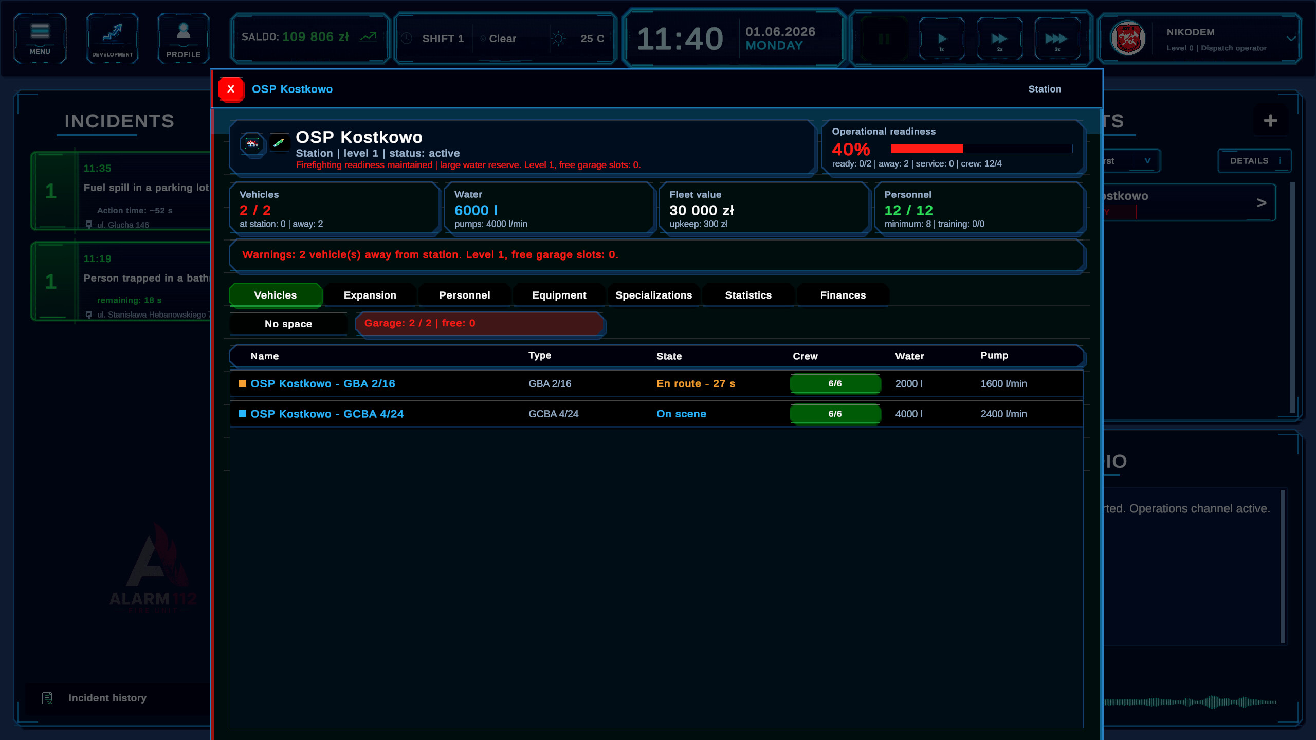Set game speed to 2x fast-forward
The height and width of the screenshot is (740, 1316).
click(x=999, y=39)
